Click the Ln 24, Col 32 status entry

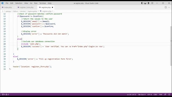pos(131,95)
